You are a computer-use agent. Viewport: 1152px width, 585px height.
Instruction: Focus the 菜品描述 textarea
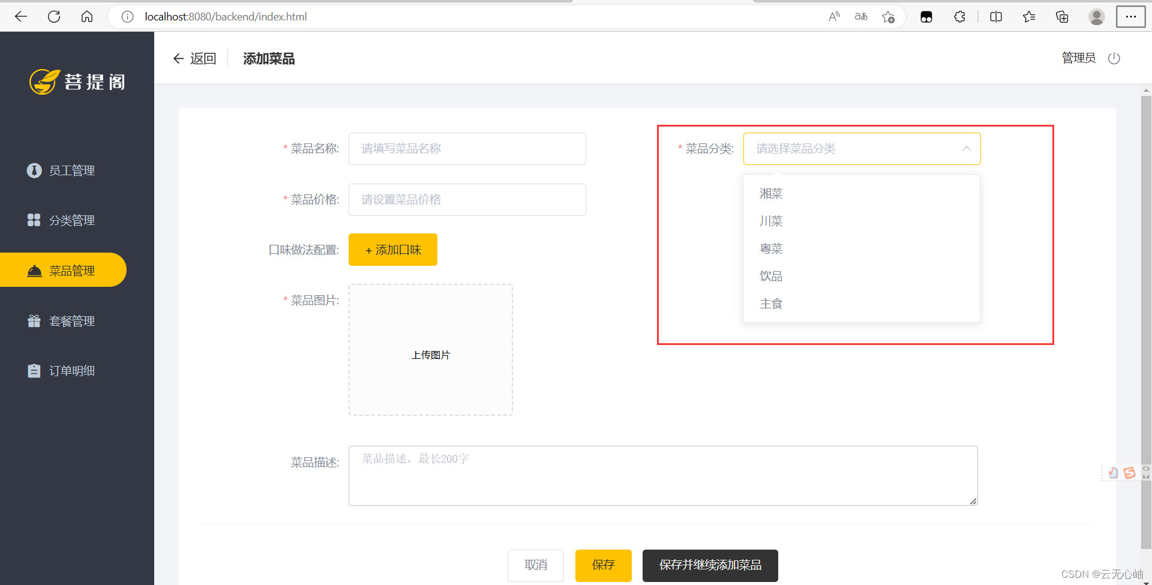pyautogui.click(x=663, y=476)
